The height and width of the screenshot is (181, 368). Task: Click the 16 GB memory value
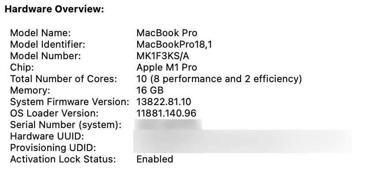coord(150,90)
